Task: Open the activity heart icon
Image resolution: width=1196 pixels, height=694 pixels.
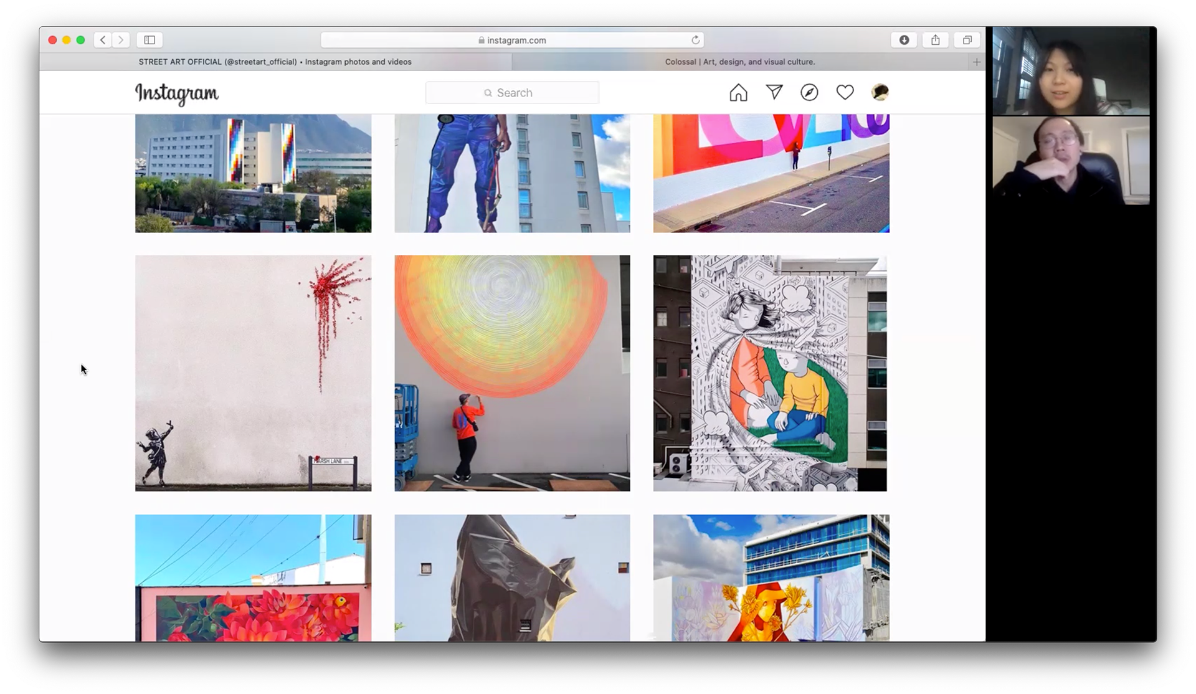Action: [845, 92]
